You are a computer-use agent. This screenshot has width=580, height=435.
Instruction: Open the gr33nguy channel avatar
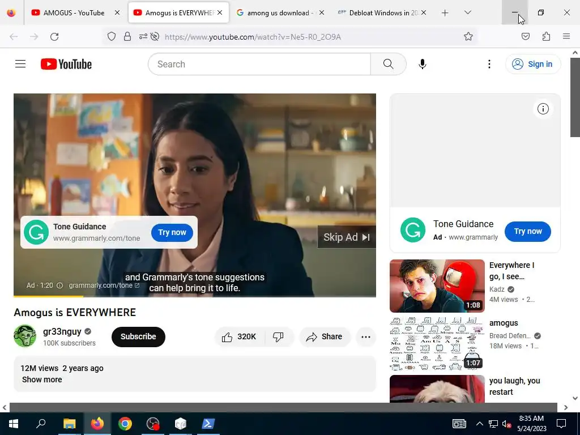(x=25, y=336)
